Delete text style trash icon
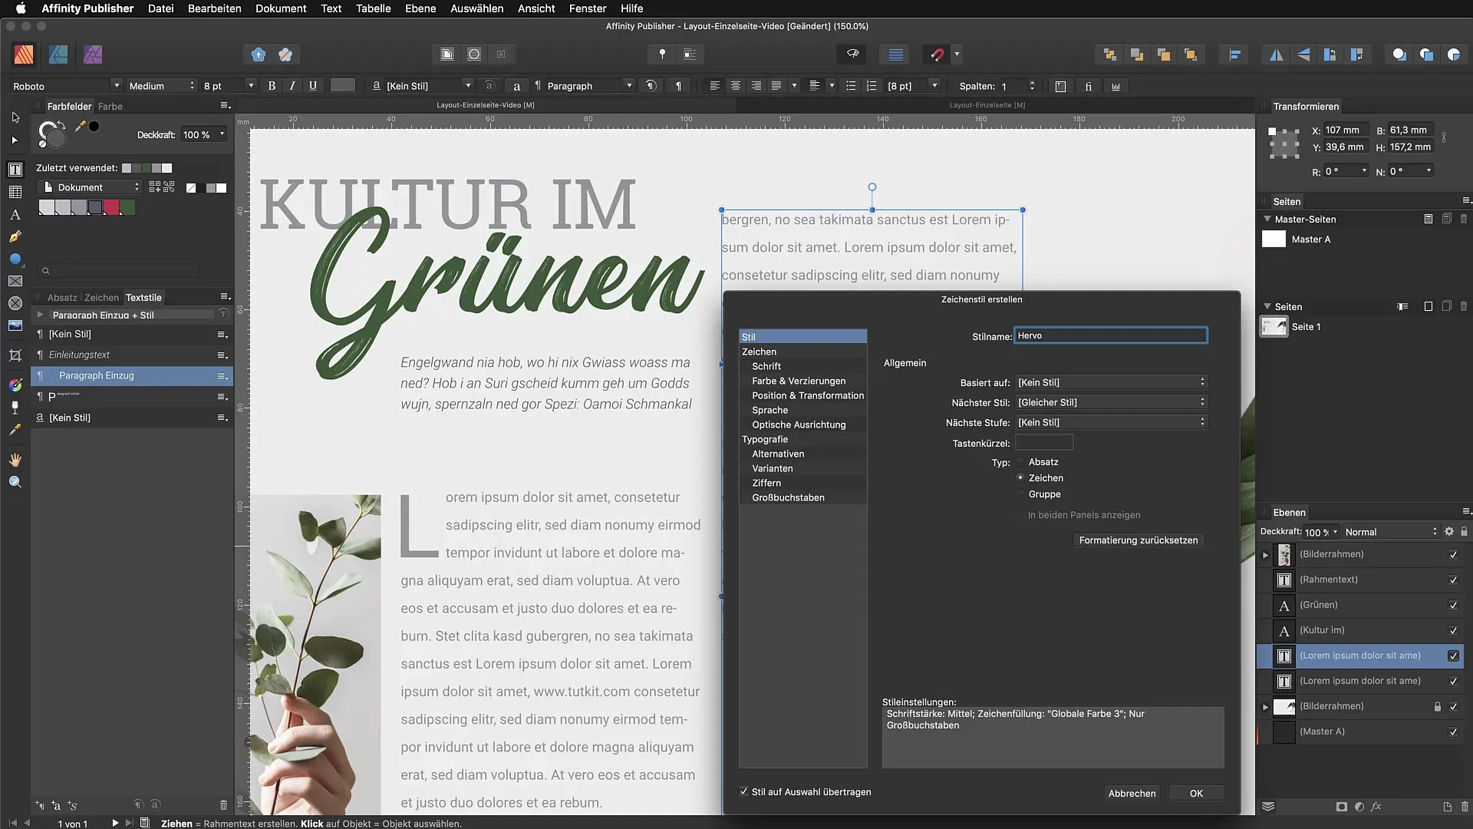The image size is (1473, 829). click(223, 805)
